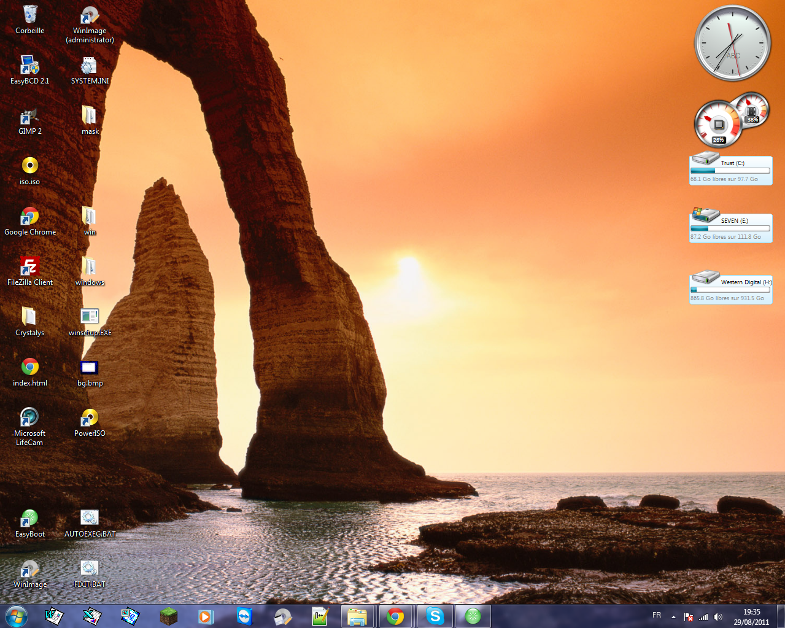
Task: Select the Crystalys folder icon
Action: pos(29,322)
